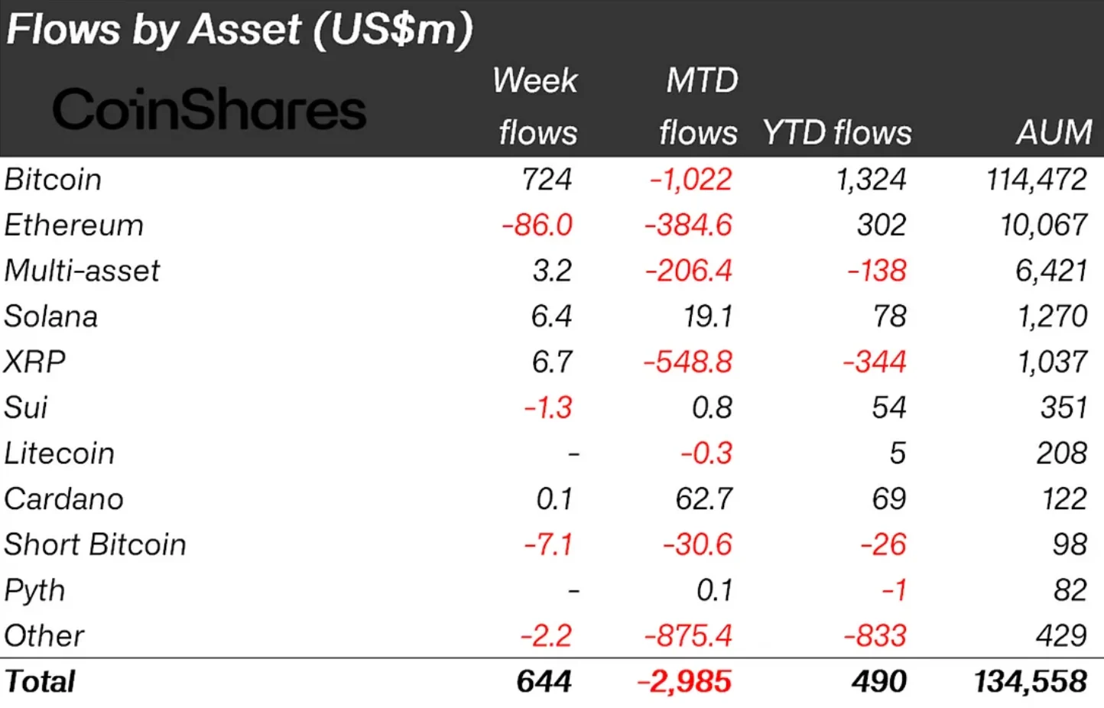
Task: Click the 'YTD flows' column header
Action: coord(836,133)
